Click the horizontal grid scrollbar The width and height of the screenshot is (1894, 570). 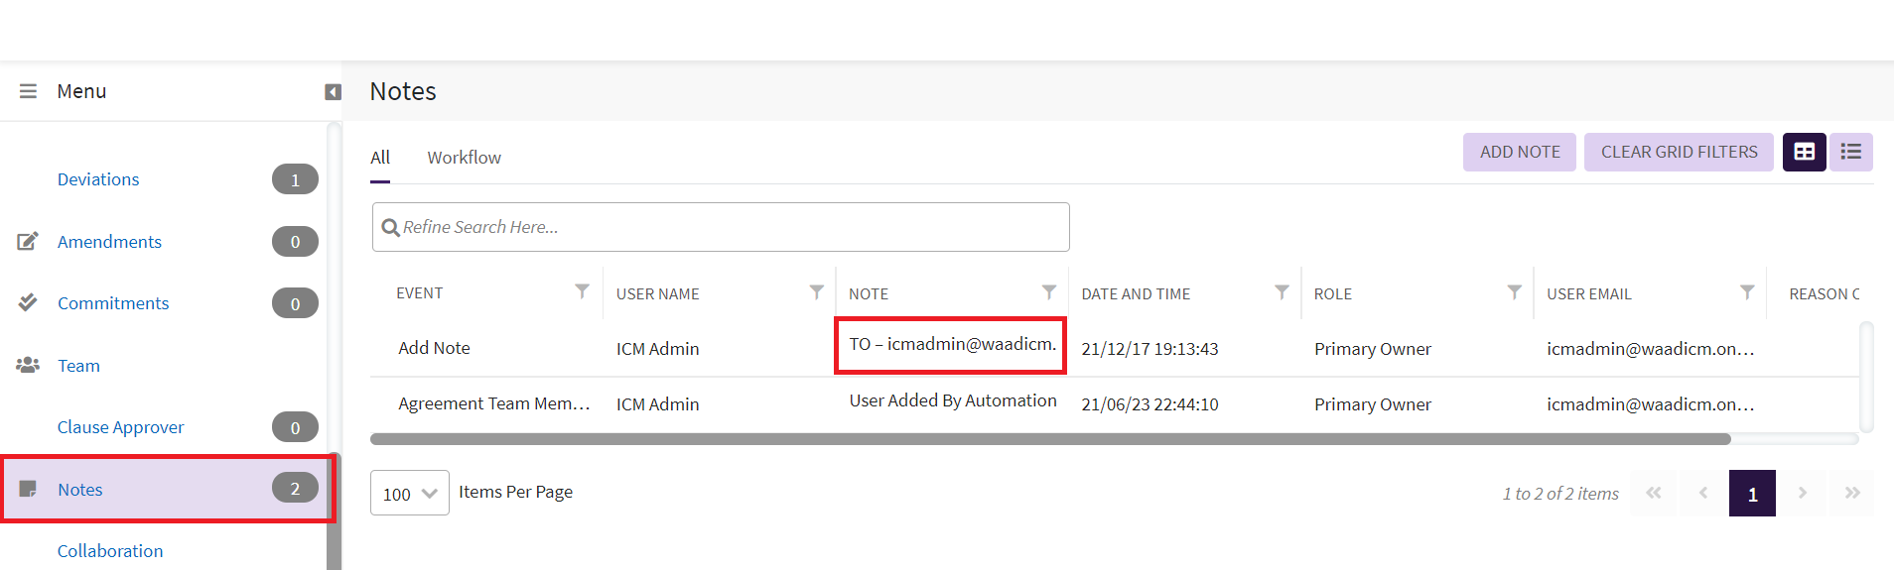tap(1049, 439)
